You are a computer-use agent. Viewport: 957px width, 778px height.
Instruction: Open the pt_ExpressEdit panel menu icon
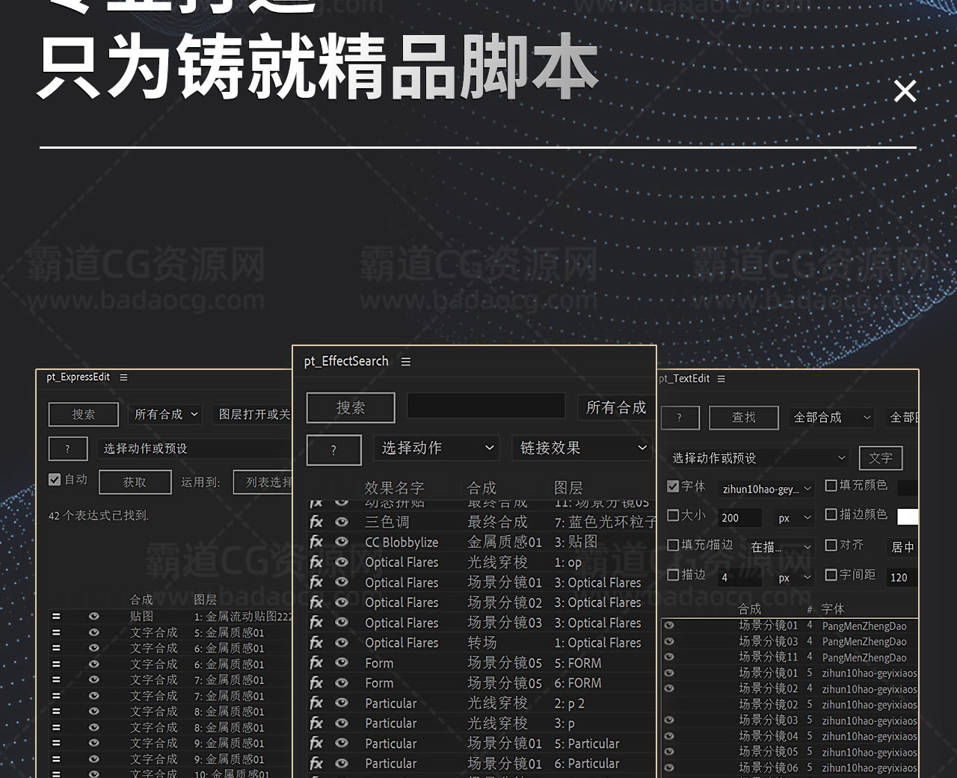123,377
